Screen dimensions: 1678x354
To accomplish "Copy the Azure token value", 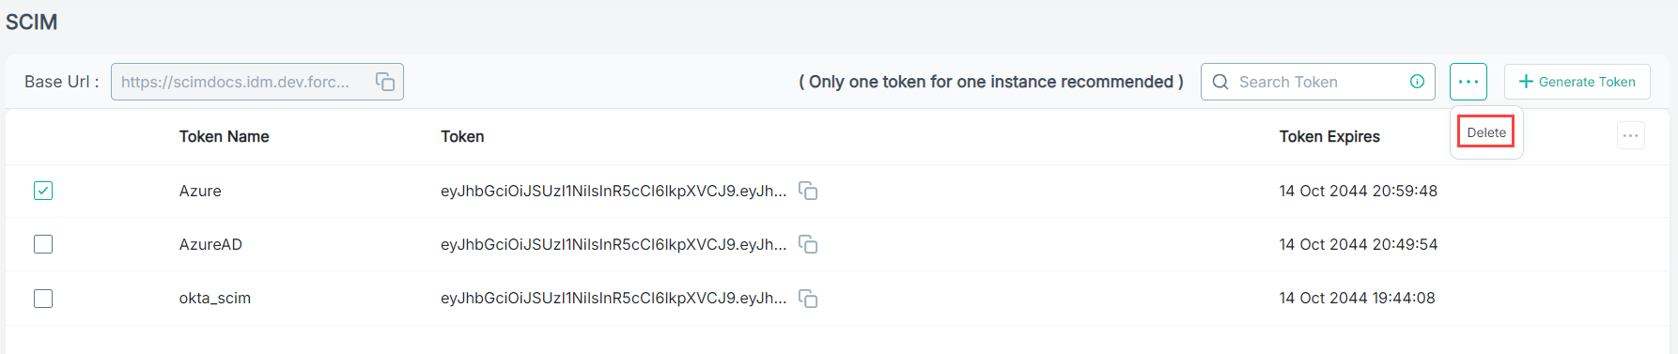I will [x=808, y=191].
